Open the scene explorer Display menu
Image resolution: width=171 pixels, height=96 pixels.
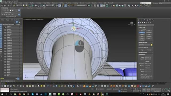(x=7, y=20)
